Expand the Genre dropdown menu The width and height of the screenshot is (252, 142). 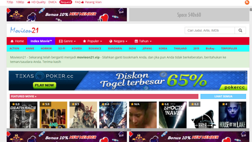(x=67, y=41)
